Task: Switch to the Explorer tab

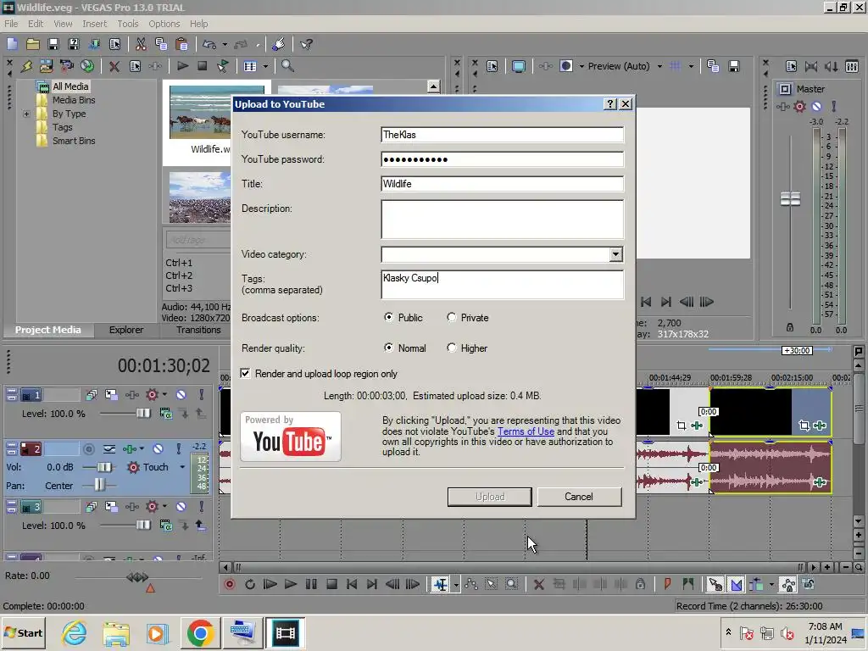Action: tap(126, 330)
